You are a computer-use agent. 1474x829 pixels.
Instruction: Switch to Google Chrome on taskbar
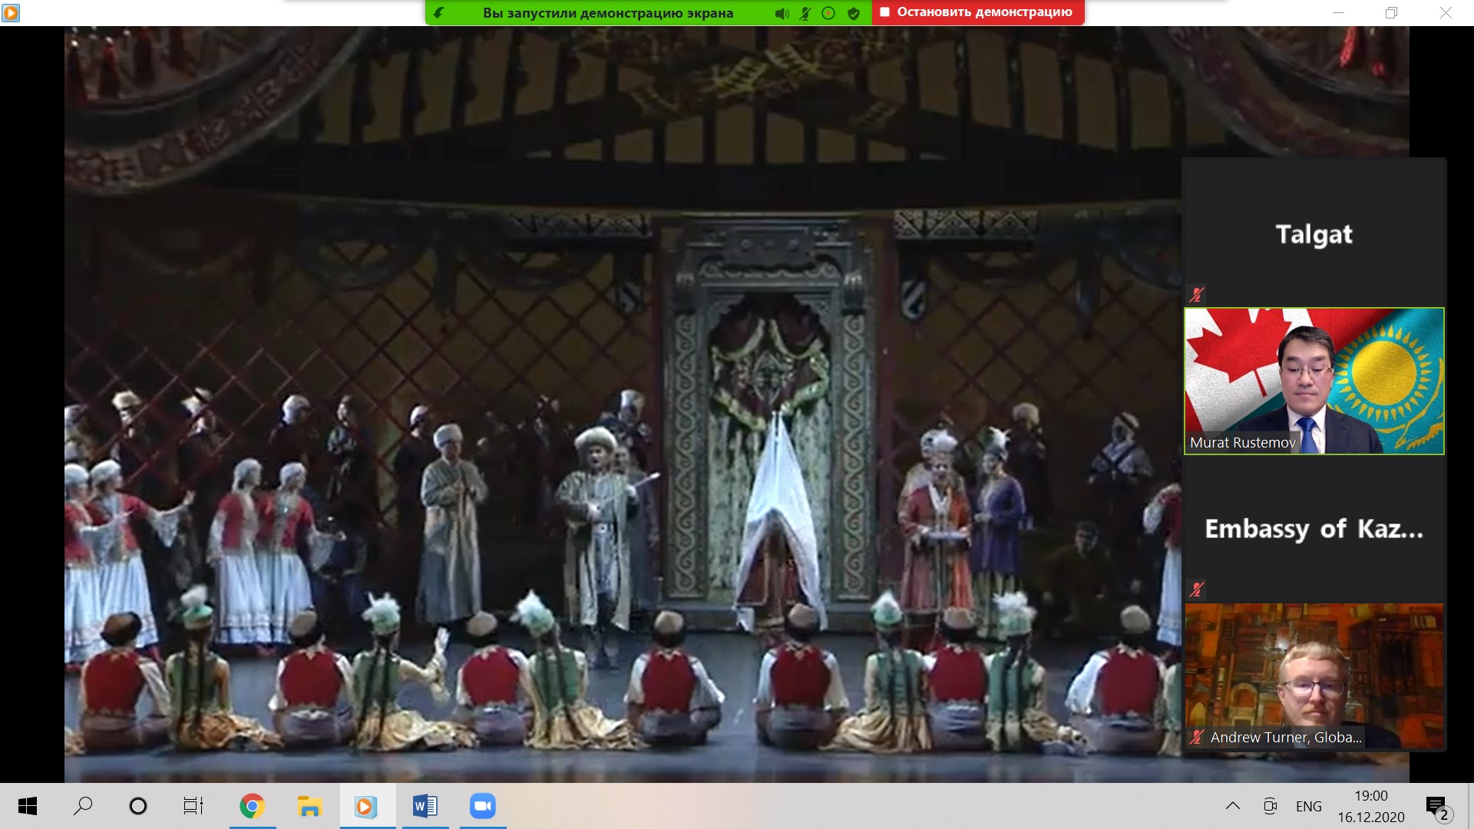[252, 806]
